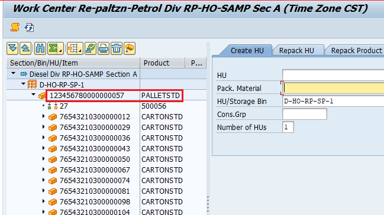
Task: Click the Refresh icon in the application toolbar
Action: [x=29, y=27]
